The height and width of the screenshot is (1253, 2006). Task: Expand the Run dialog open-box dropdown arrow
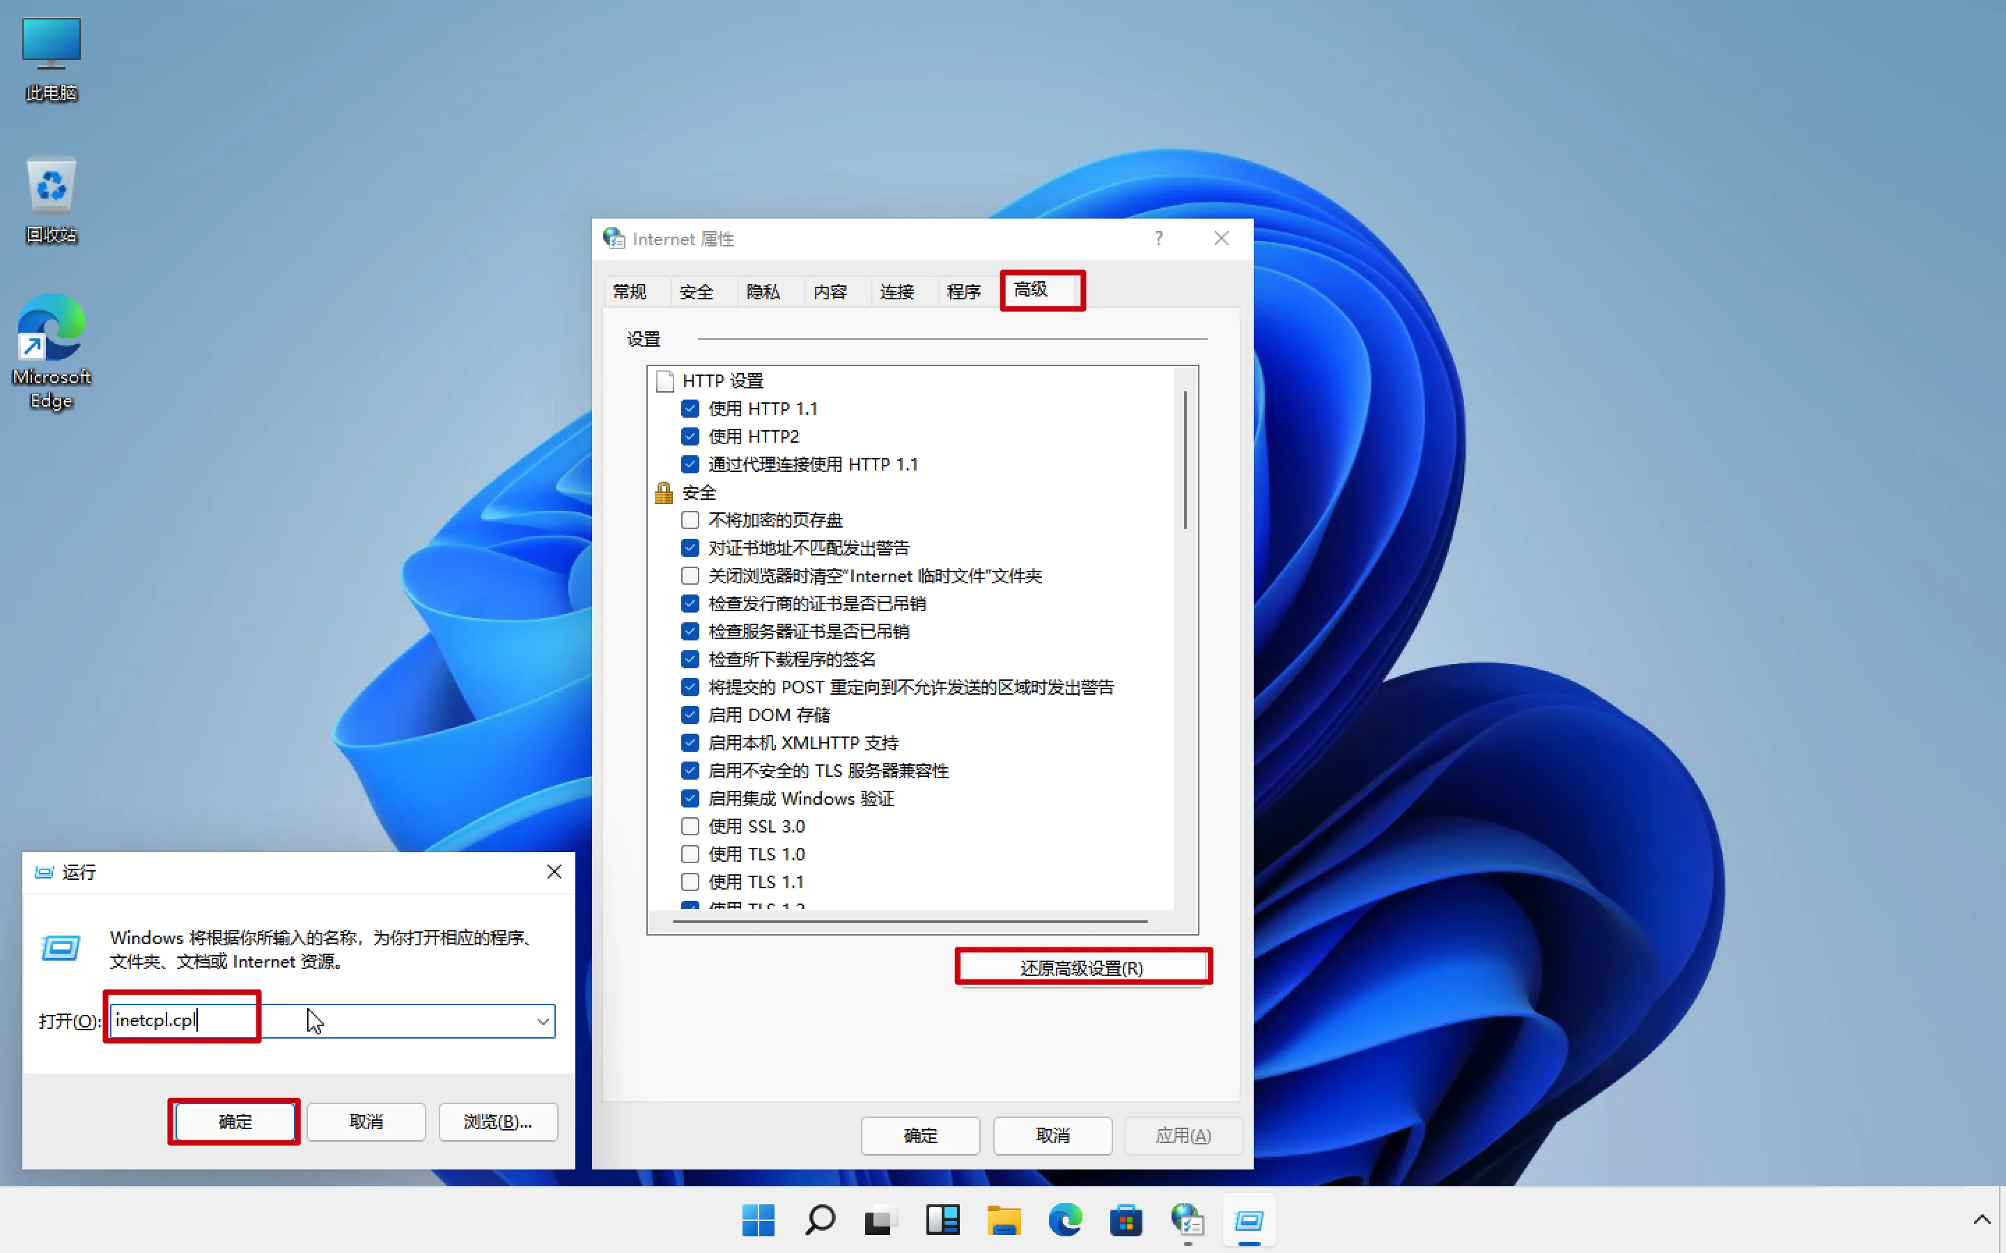coord(543,1021)
